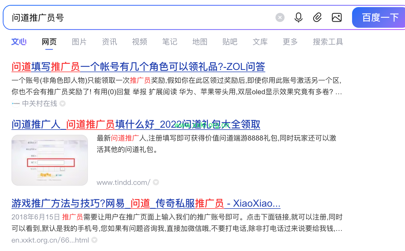Click the date text 2018年6月15日
The image size is (405, 251).
click(x=35, y=217)
